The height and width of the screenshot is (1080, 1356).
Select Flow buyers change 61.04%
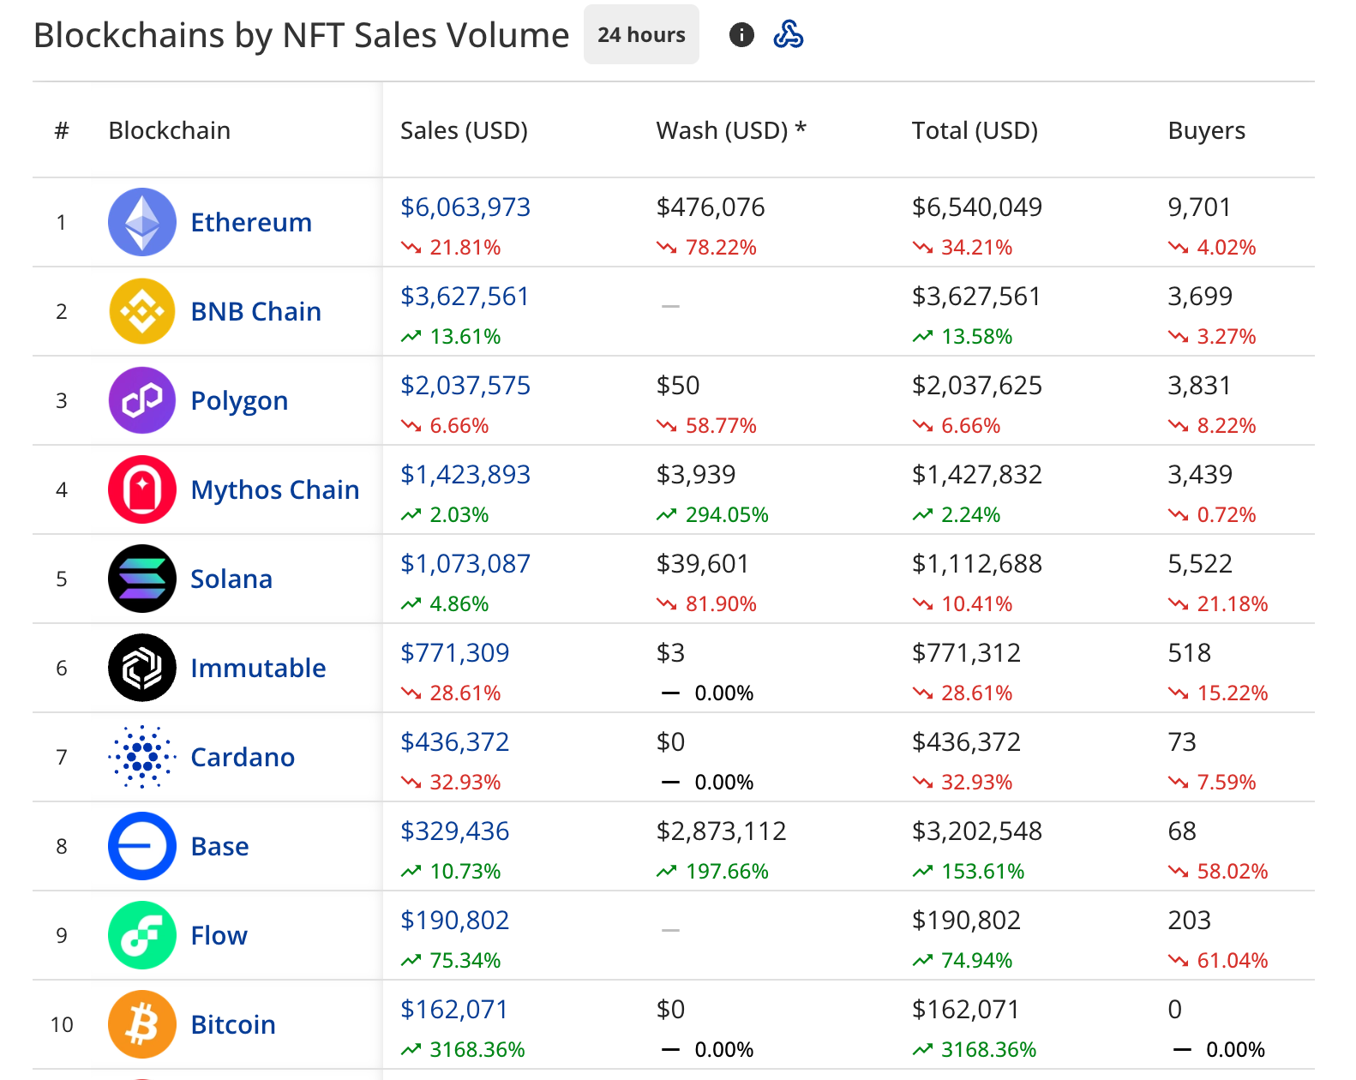(x=1218, y=960)
